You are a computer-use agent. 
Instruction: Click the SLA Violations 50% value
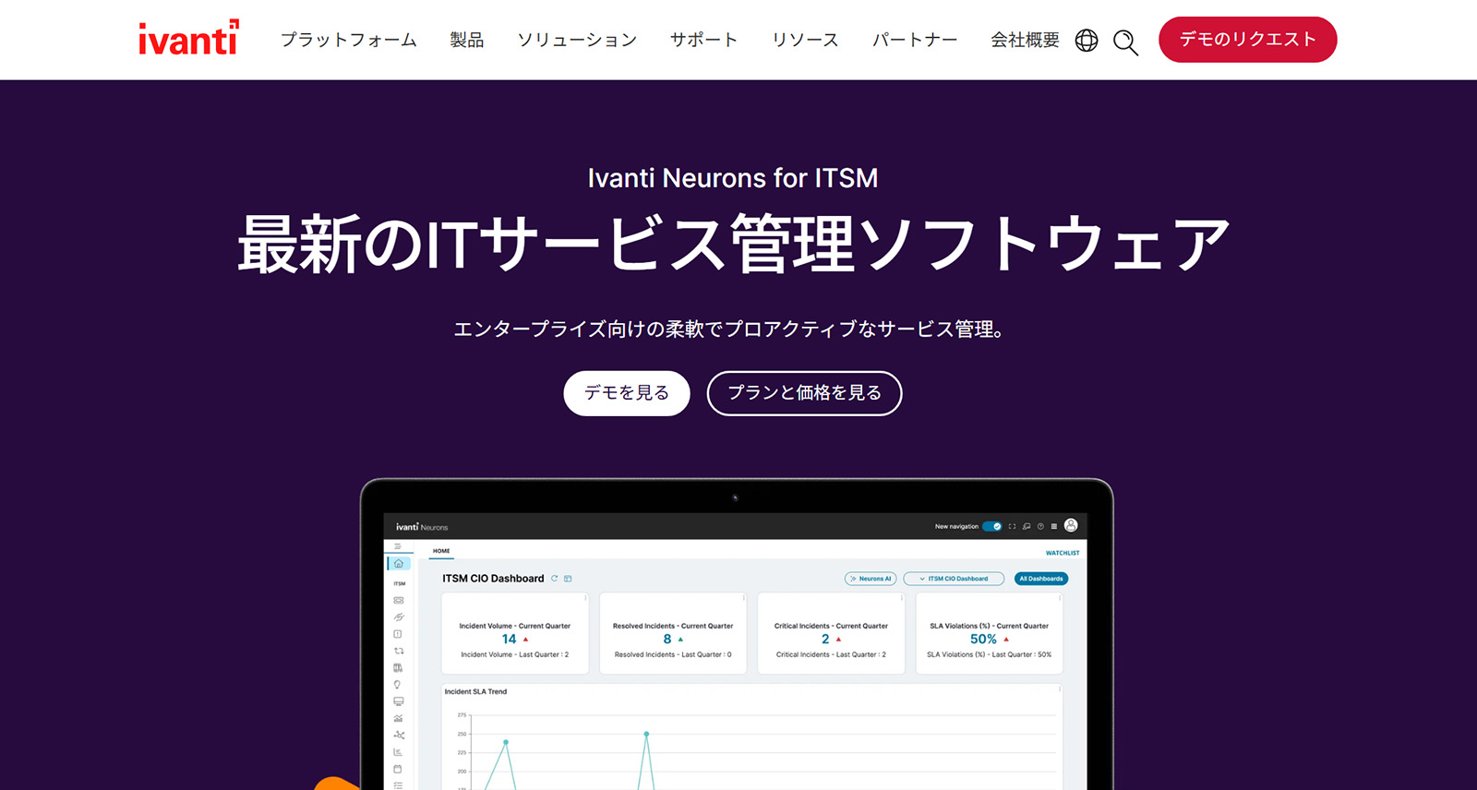click(983, 639)
